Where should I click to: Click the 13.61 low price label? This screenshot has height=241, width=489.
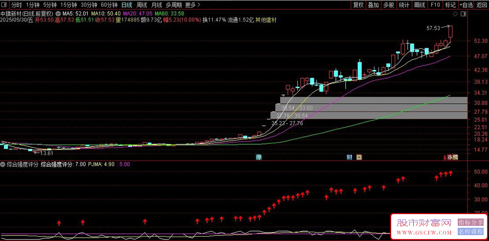(47, 153)
